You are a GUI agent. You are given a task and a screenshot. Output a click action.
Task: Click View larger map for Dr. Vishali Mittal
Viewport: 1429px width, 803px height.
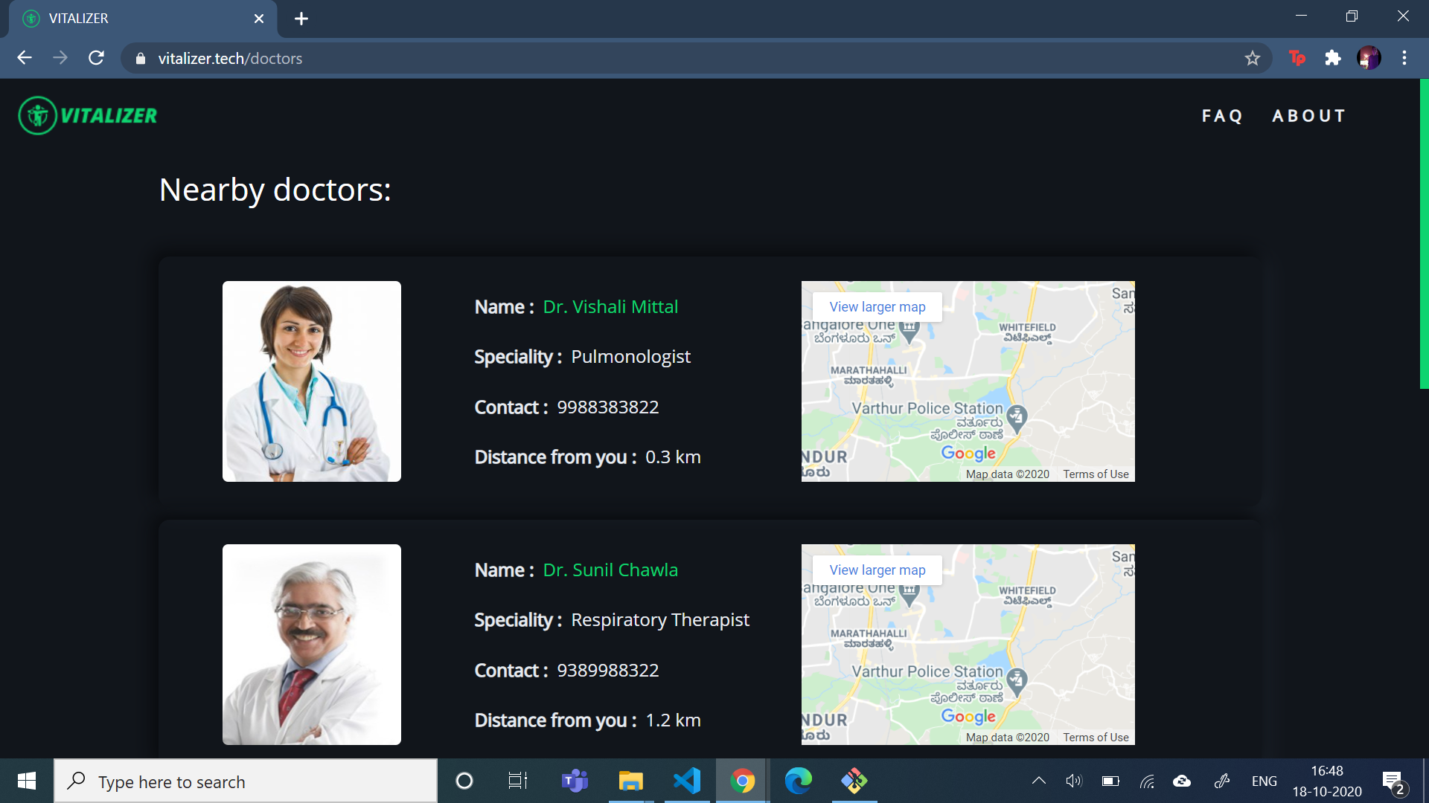[877, 307]
